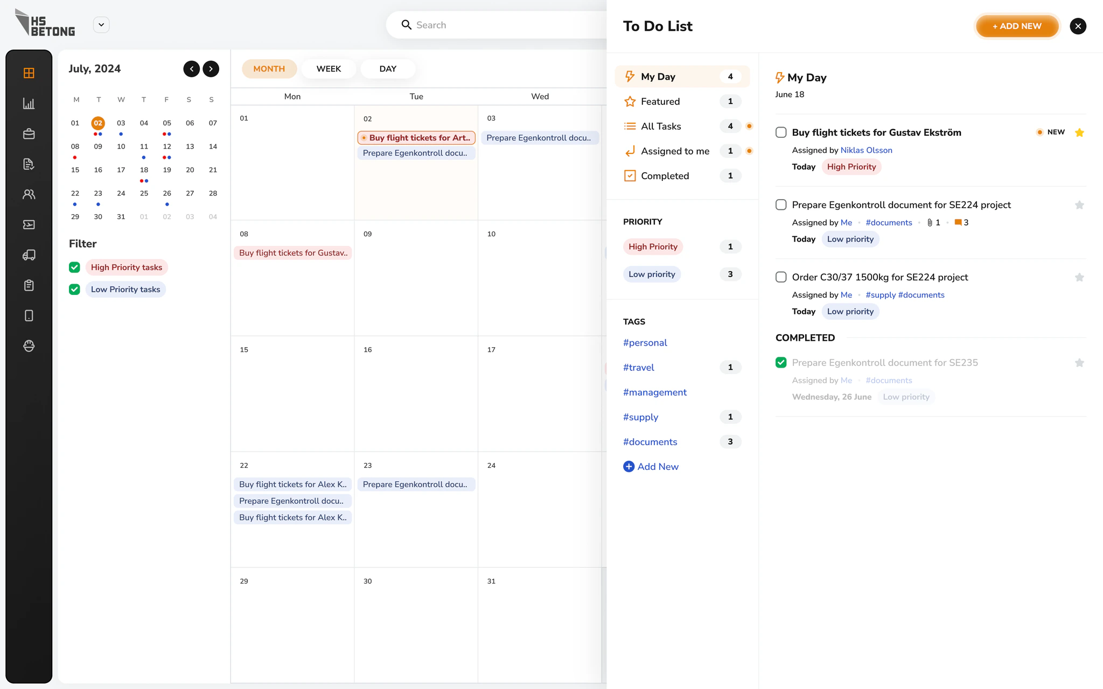The height and width of the screenshot is (689, 1103).
Task: Toggle the Low Priority tasks filter checkbox
Action: [x=74, y=290]
